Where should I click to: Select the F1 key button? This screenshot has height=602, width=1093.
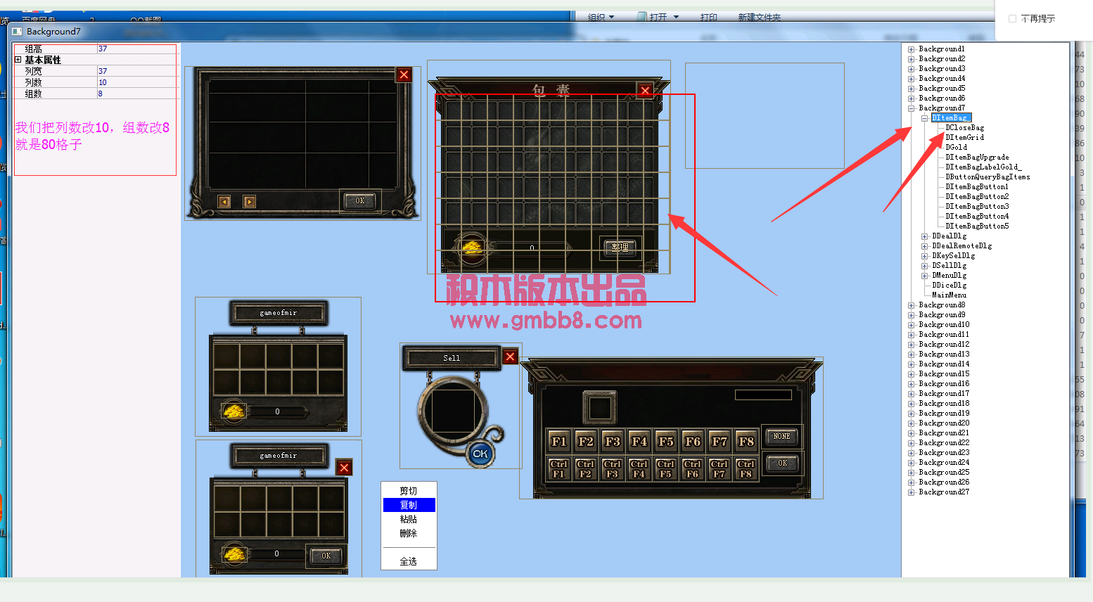[x=559, y=442]
